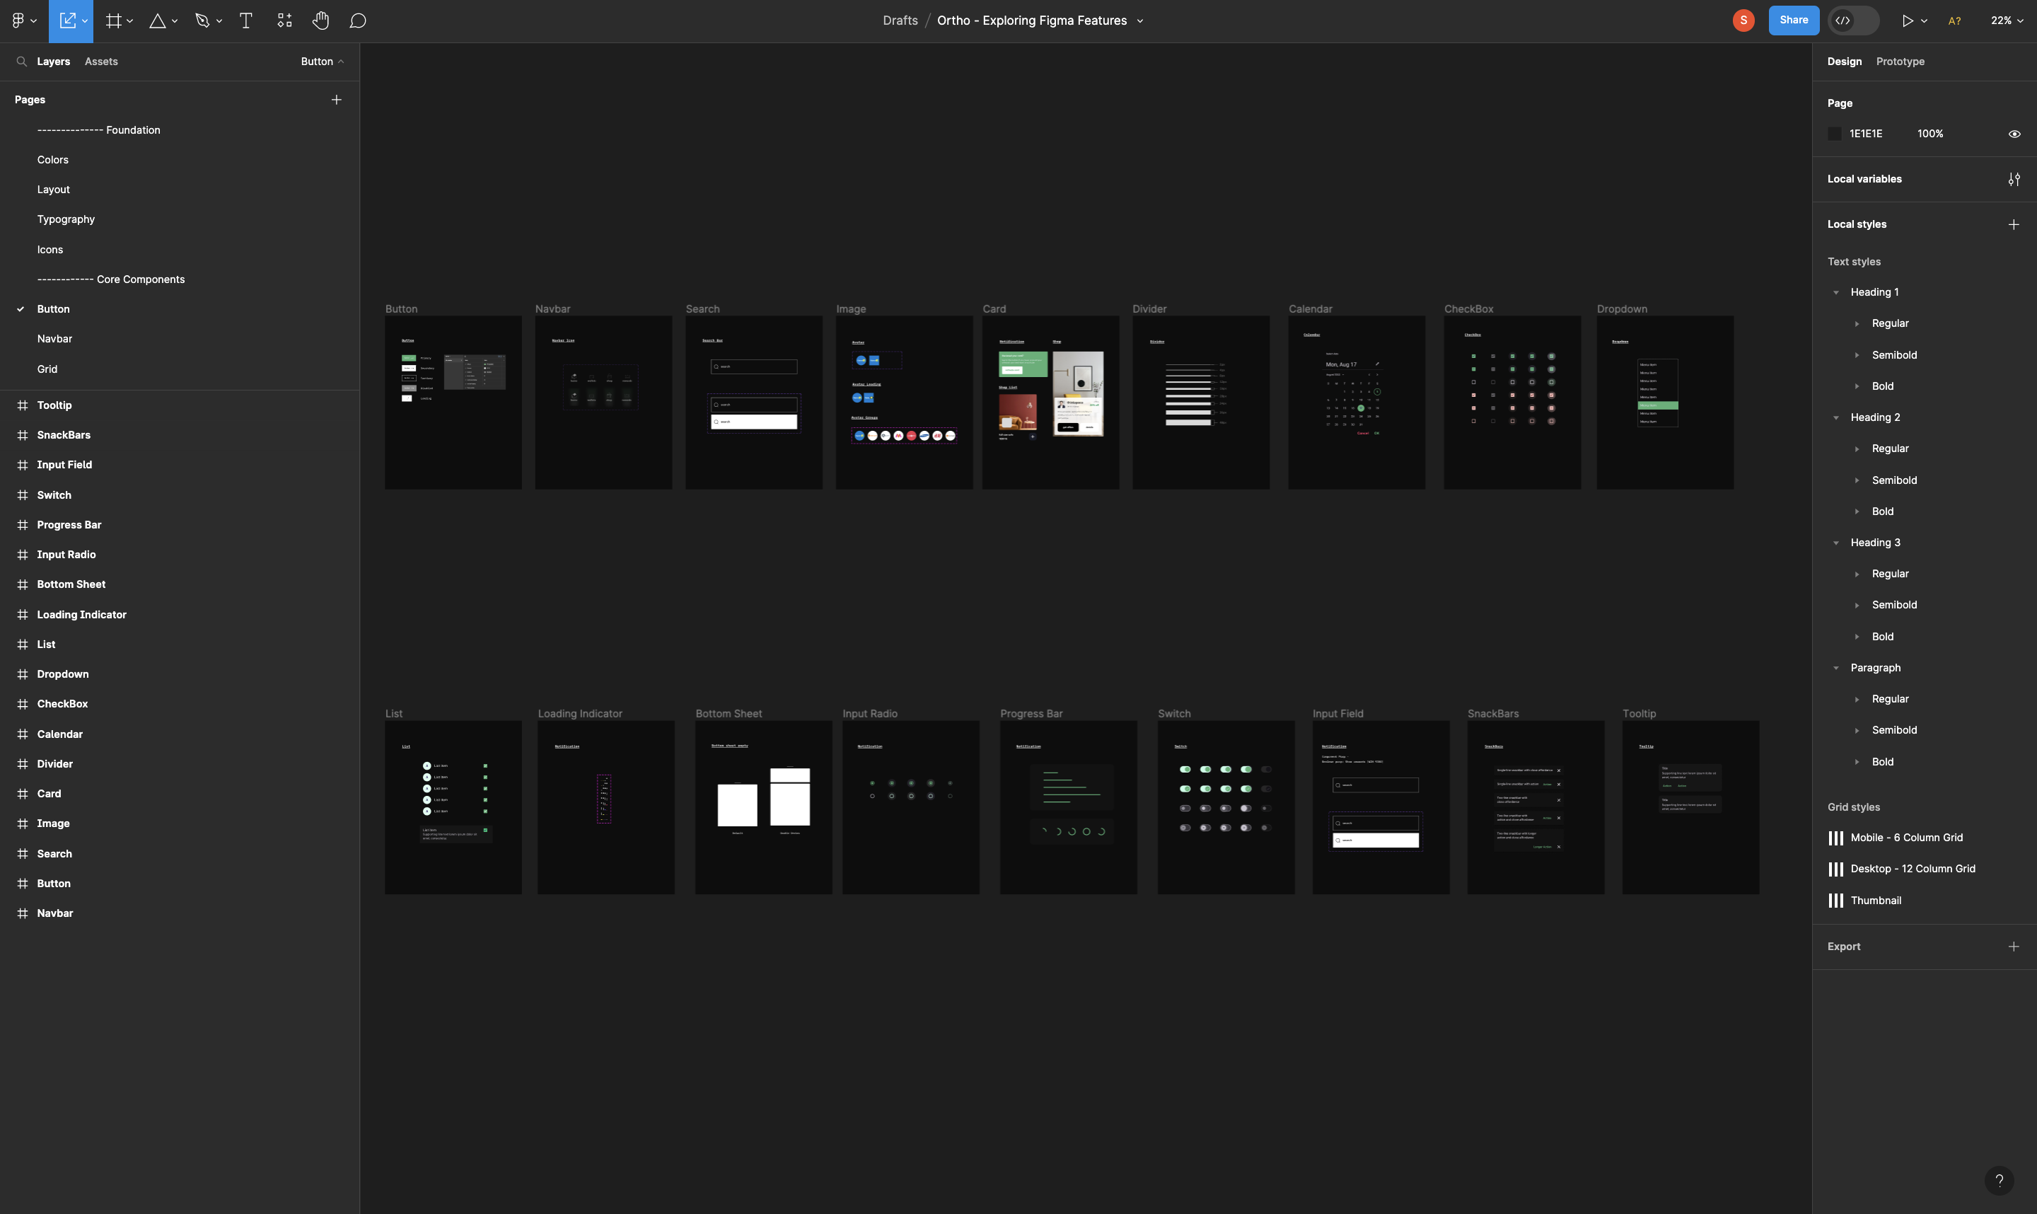Open the help question mark button
The width and height of the screenshot is (2037, 1214).
click(1999, 1179)
